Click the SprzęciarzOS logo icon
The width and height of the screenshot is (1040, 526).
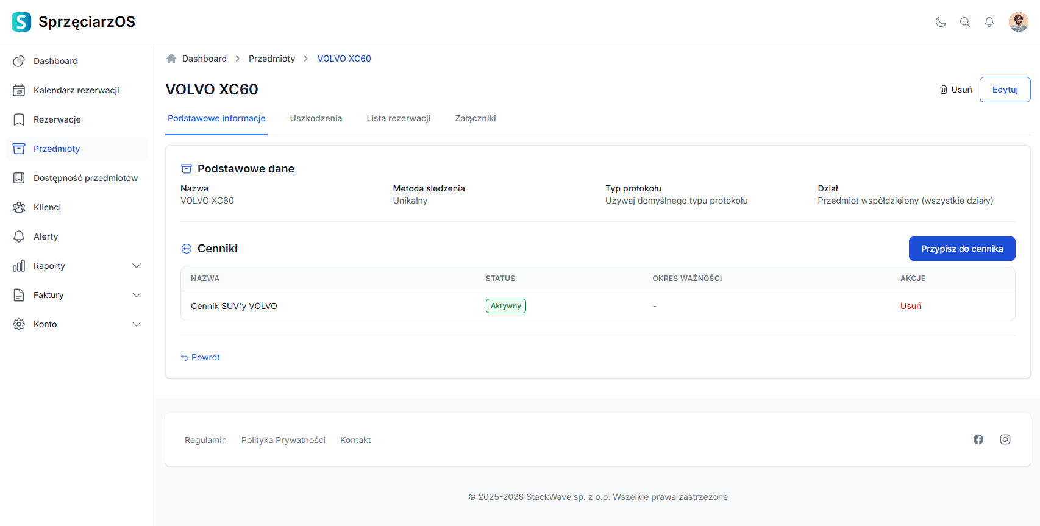coord(21,22)
